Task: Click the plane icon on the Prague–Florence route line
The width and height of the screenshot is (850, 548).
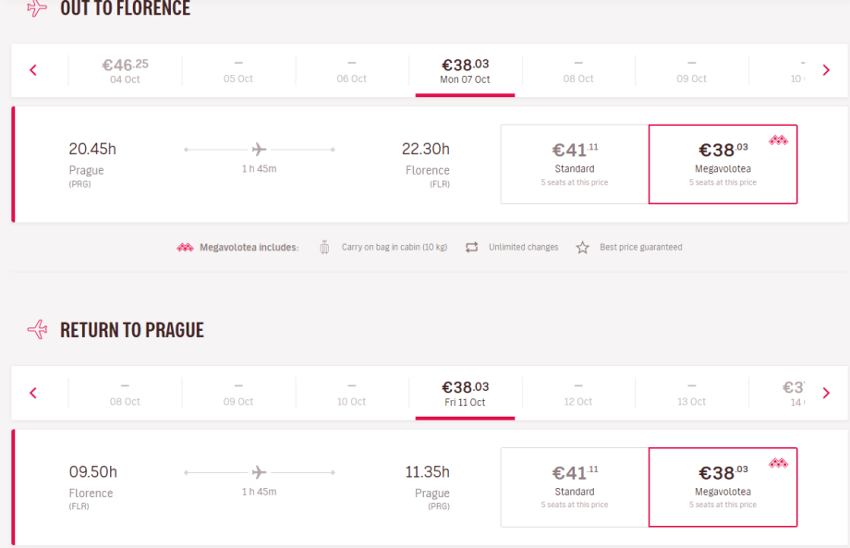Action: 260,149
